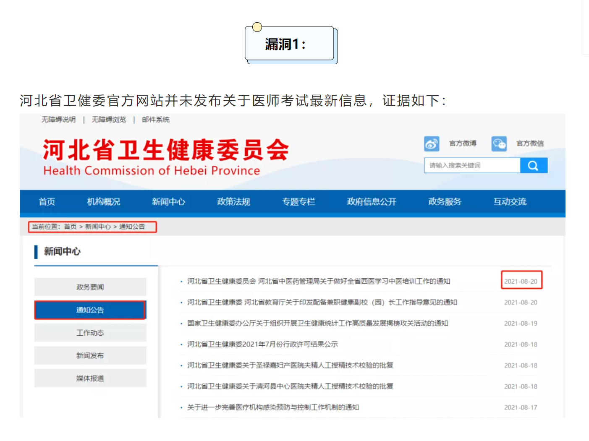The height and width of the screenshot is (441, 589).
Task: Open notice about 医疗机构感染预防与控制
Action: coord(273,407)
